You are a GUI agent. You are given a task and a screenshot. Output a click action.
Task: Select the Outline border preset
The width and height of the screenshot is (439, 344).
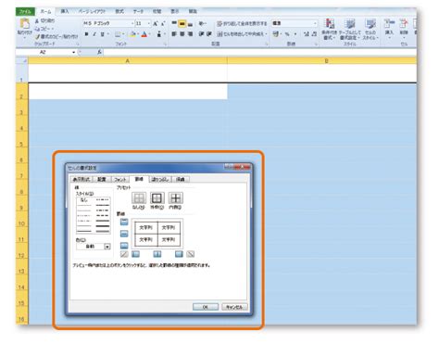click(x=157, y=197)
